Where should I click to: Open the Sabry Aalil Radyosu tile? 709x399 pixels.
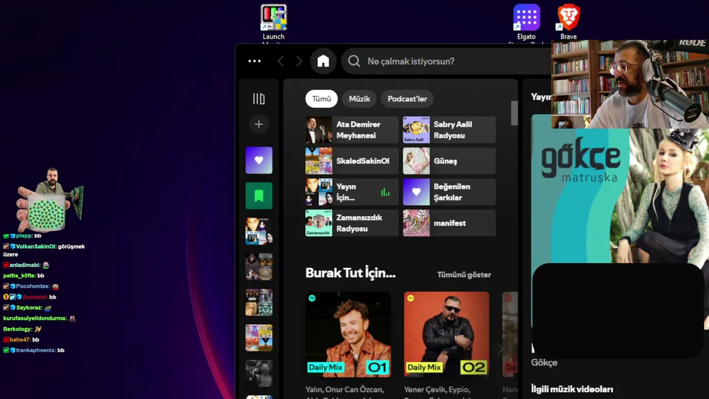pos(449,130)
